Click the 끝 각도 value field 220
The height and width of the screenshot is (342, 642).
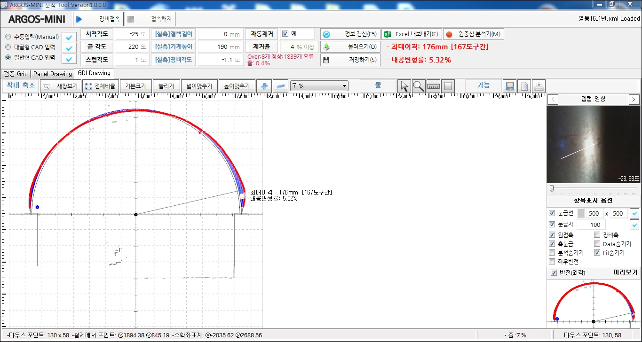(132, 47)
